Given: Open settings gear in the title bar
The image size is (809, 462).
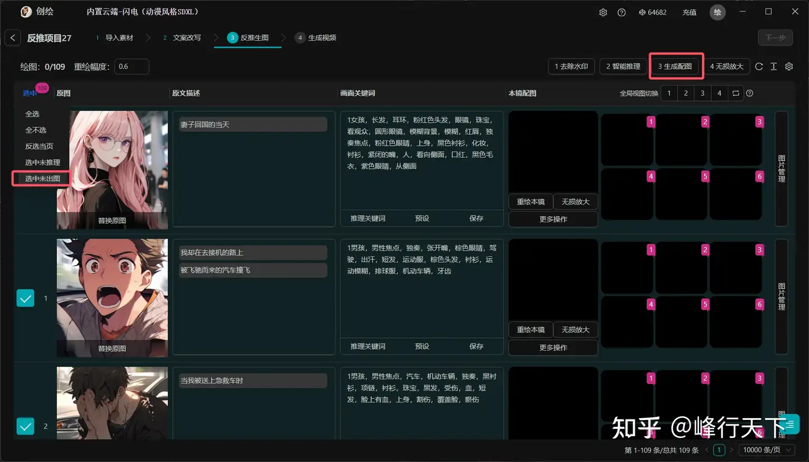Looking at the screenshot, I should point(603,12).
